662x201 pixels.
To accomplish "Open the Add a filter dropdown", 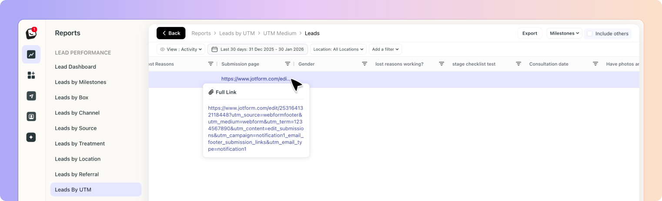I will pyautogui.click(x=385, y=49).
